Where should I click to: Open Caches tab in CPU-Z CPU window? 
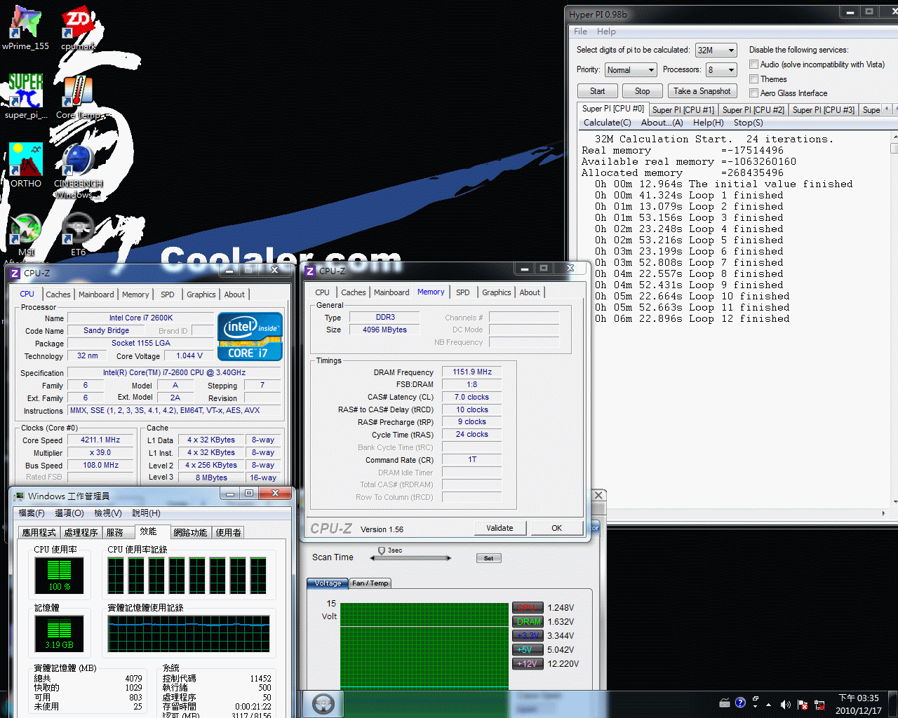click(x=58, y=294)
